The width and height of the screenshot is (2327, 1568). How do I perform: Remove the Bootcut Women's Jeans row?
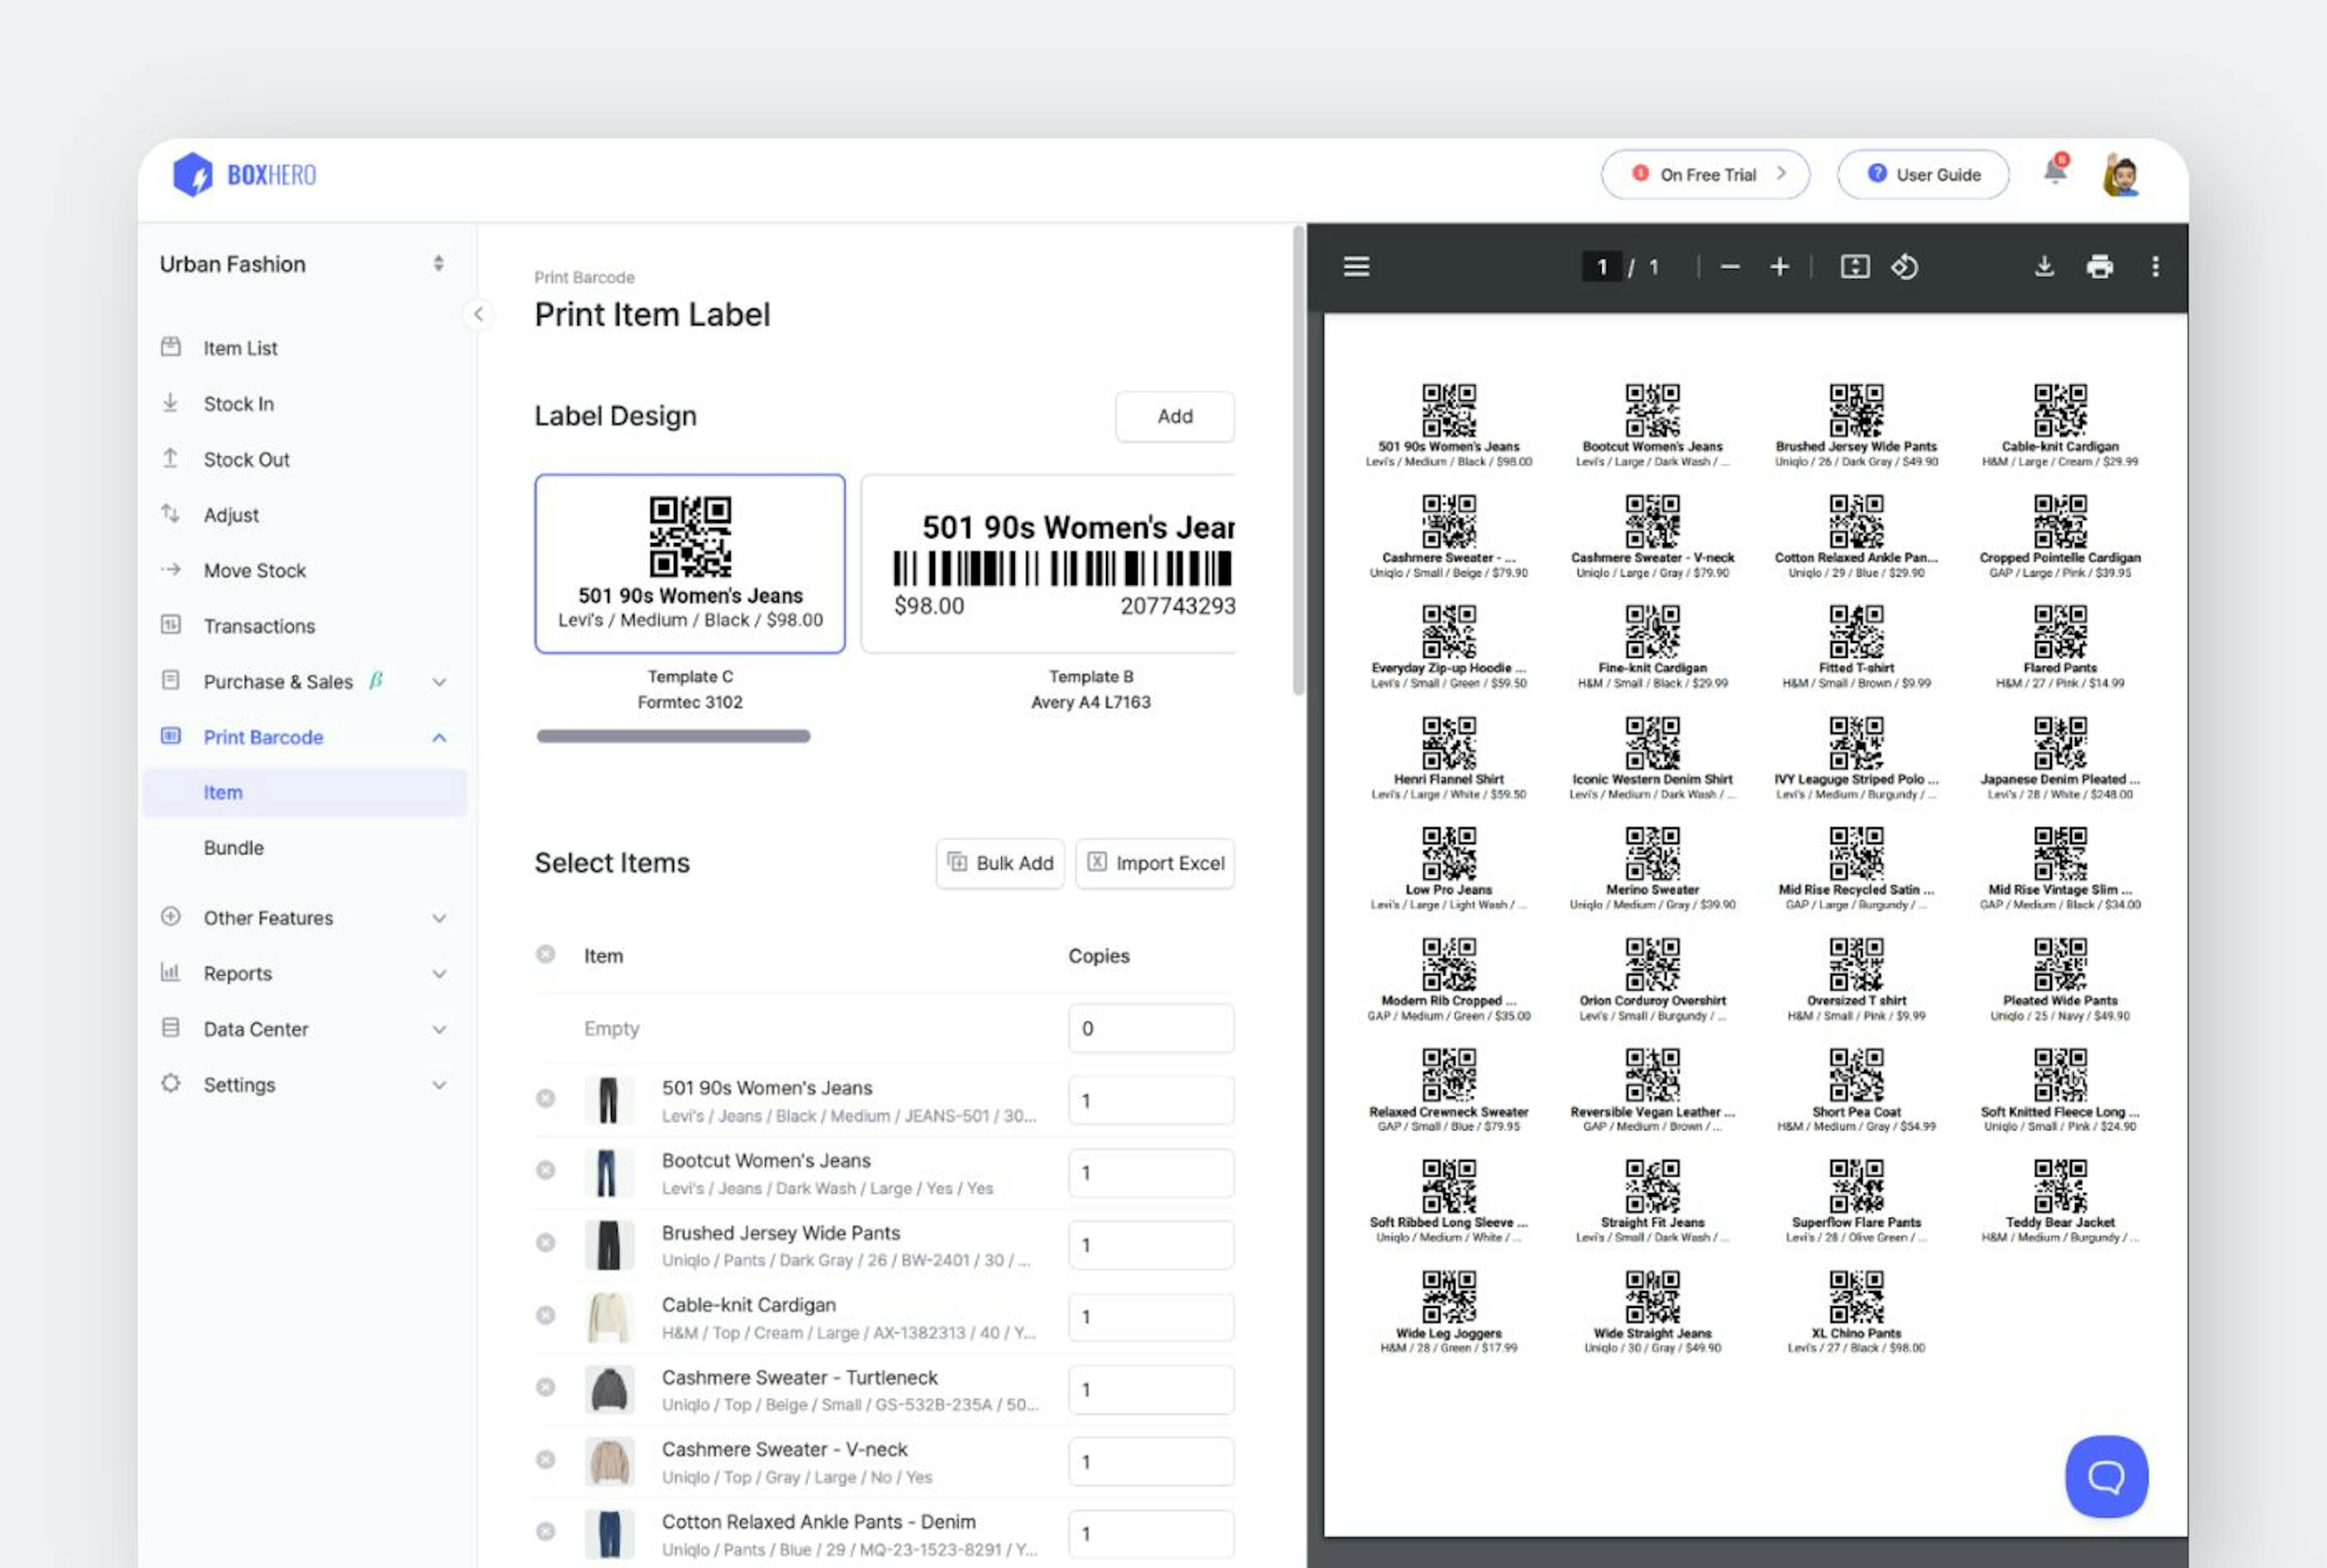coord(546,1170)
